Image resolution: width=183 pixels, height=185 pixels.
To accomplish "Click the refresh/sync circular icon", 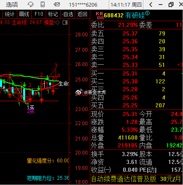I will [30, 5].
